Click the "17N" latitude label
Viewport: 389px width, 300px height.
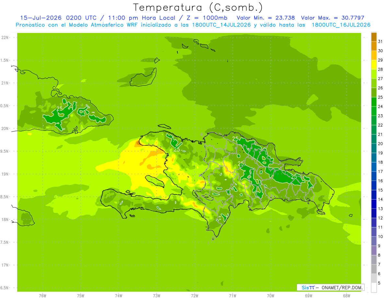tap(5, 265)
